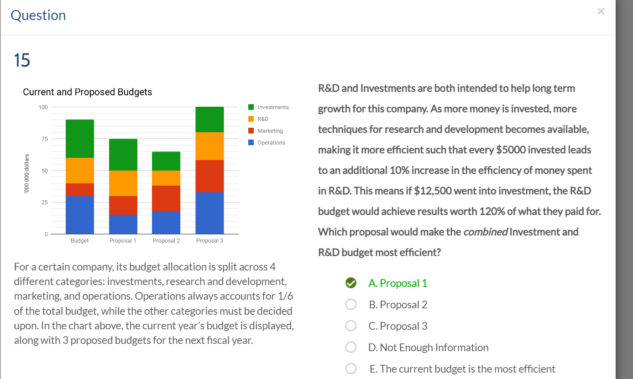Click the 25 value on the y-axis
The height and width of the screenshot is (379, 633).
tap(45, 202)
